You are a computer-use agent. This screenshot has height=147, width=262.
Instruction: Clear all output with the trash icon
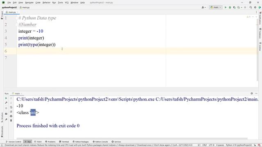click(x=11, y=120)
